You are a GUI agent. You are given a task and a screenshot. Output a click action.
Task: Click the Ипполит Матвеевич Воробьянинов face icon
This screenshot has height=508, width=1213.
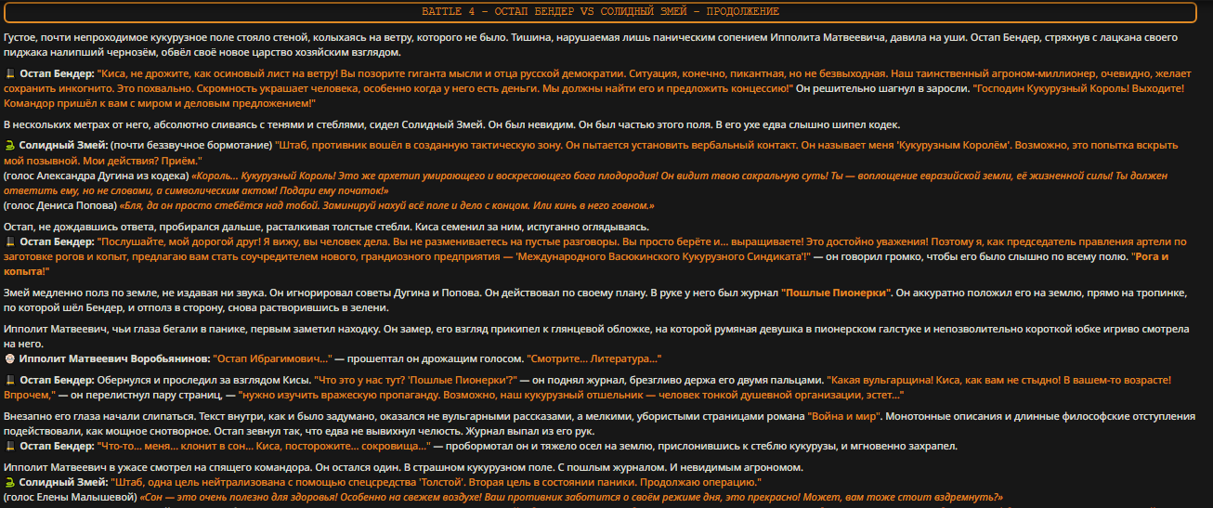click(x=9, y=358)
